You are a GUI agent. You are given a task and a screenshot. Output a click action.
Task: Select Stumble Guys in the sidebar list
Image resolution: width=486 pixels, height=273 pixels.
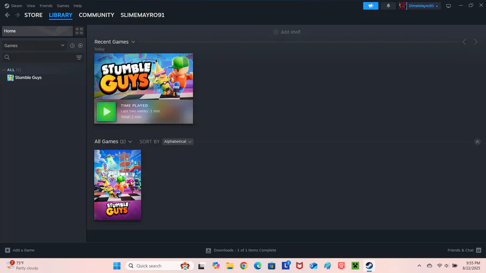pyautogui.click(x=28, y=77)
